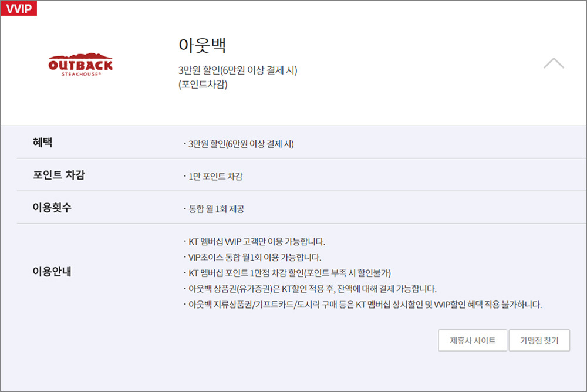Click the 가맹점 찾기 store finder button
Screen dimensions: 587x392
tap(539, 340)
